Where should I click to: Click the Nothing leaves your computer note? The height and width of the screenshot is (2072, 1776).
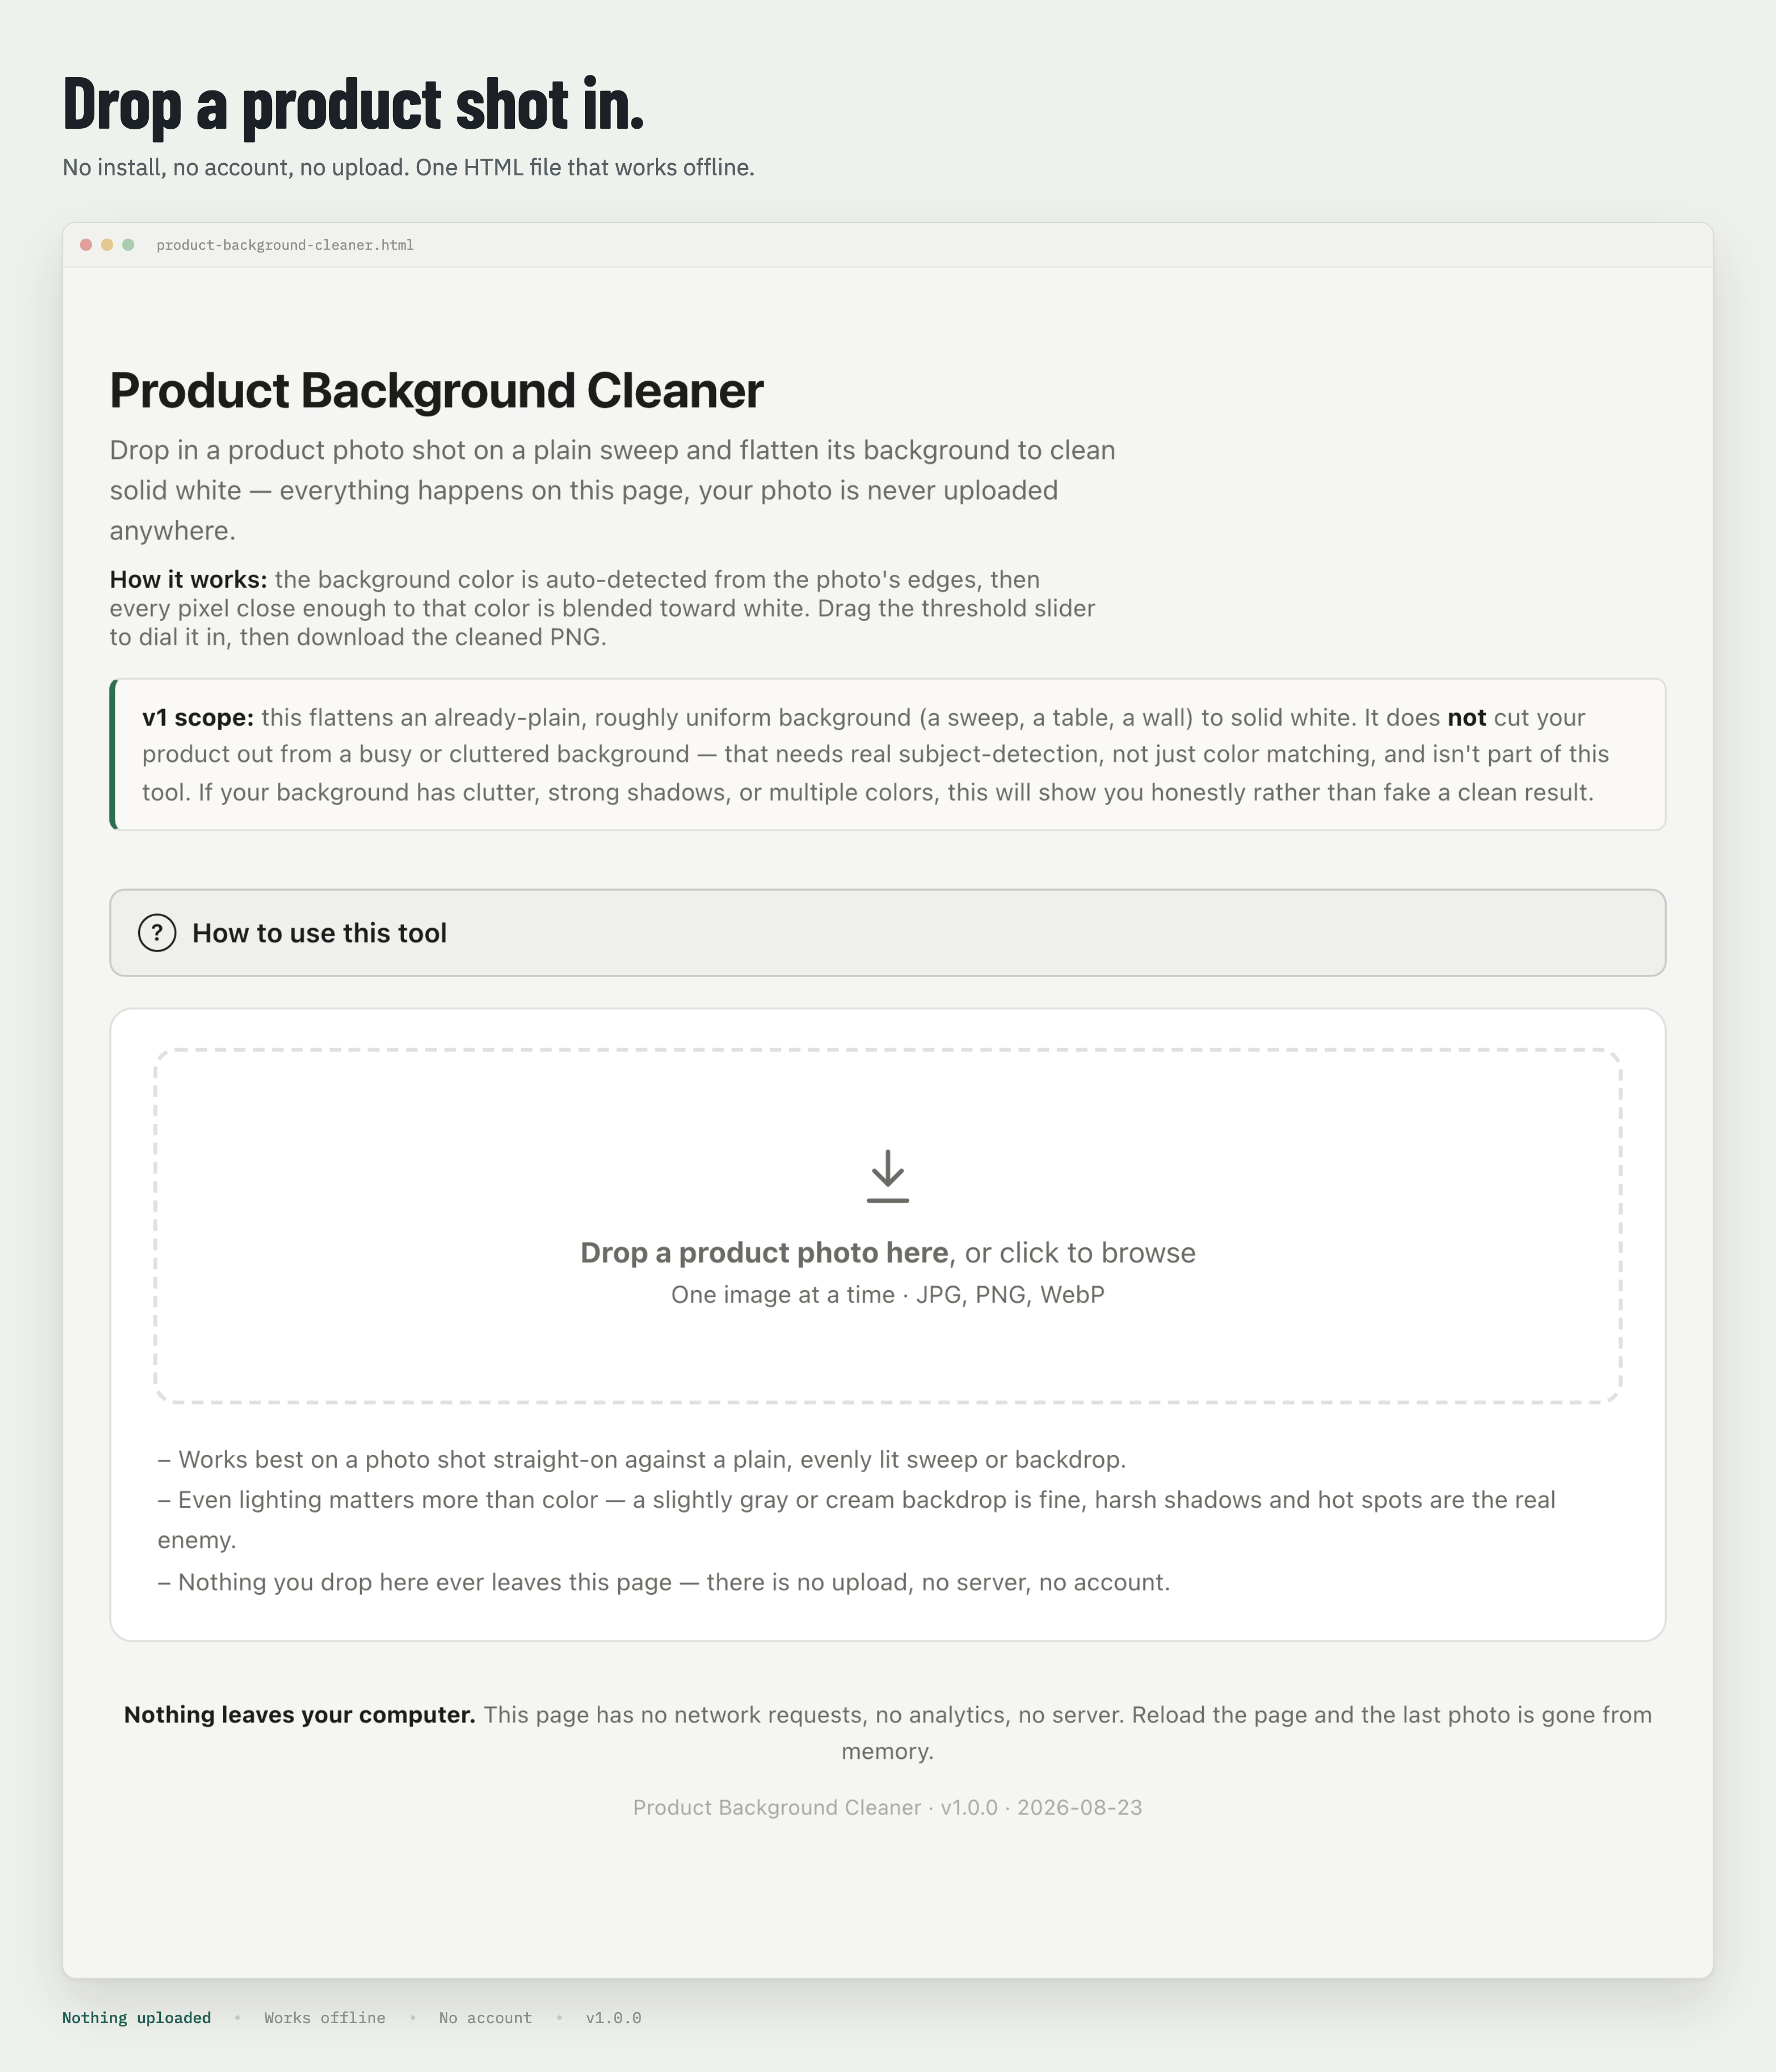(x=887, y=1733)
